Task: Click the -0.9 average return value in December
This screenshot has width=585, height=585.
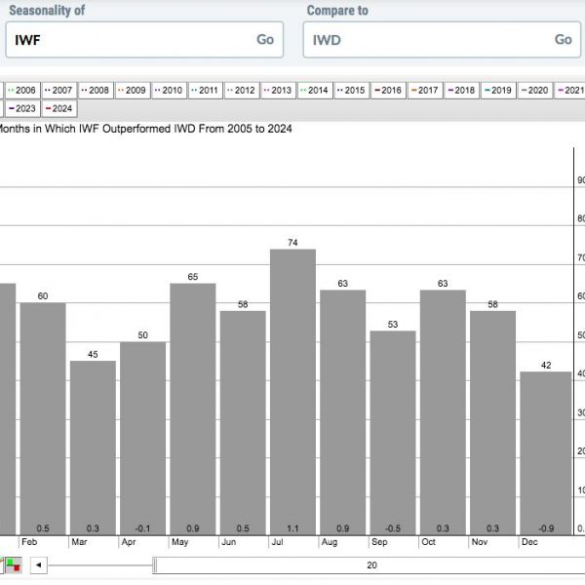Action: click(x=546, y=528)
